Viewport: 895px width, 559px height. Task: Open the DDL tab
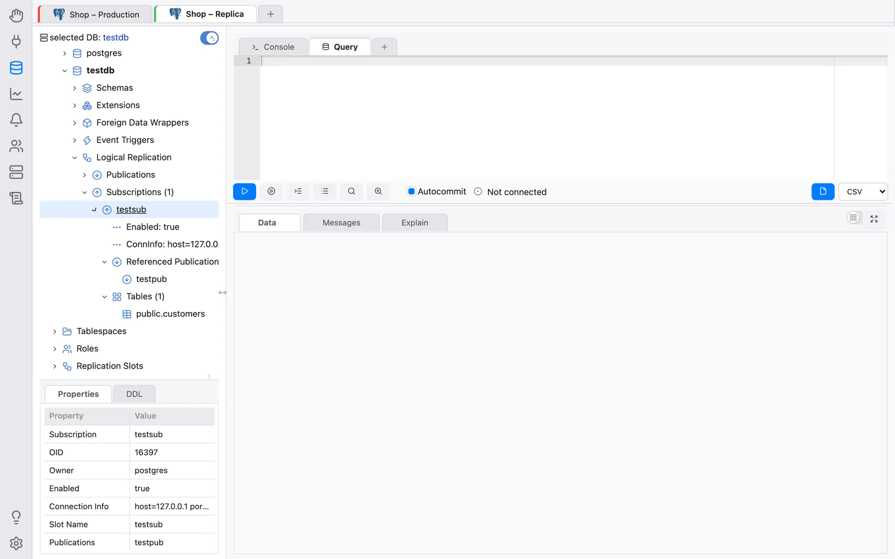[134, 394]
